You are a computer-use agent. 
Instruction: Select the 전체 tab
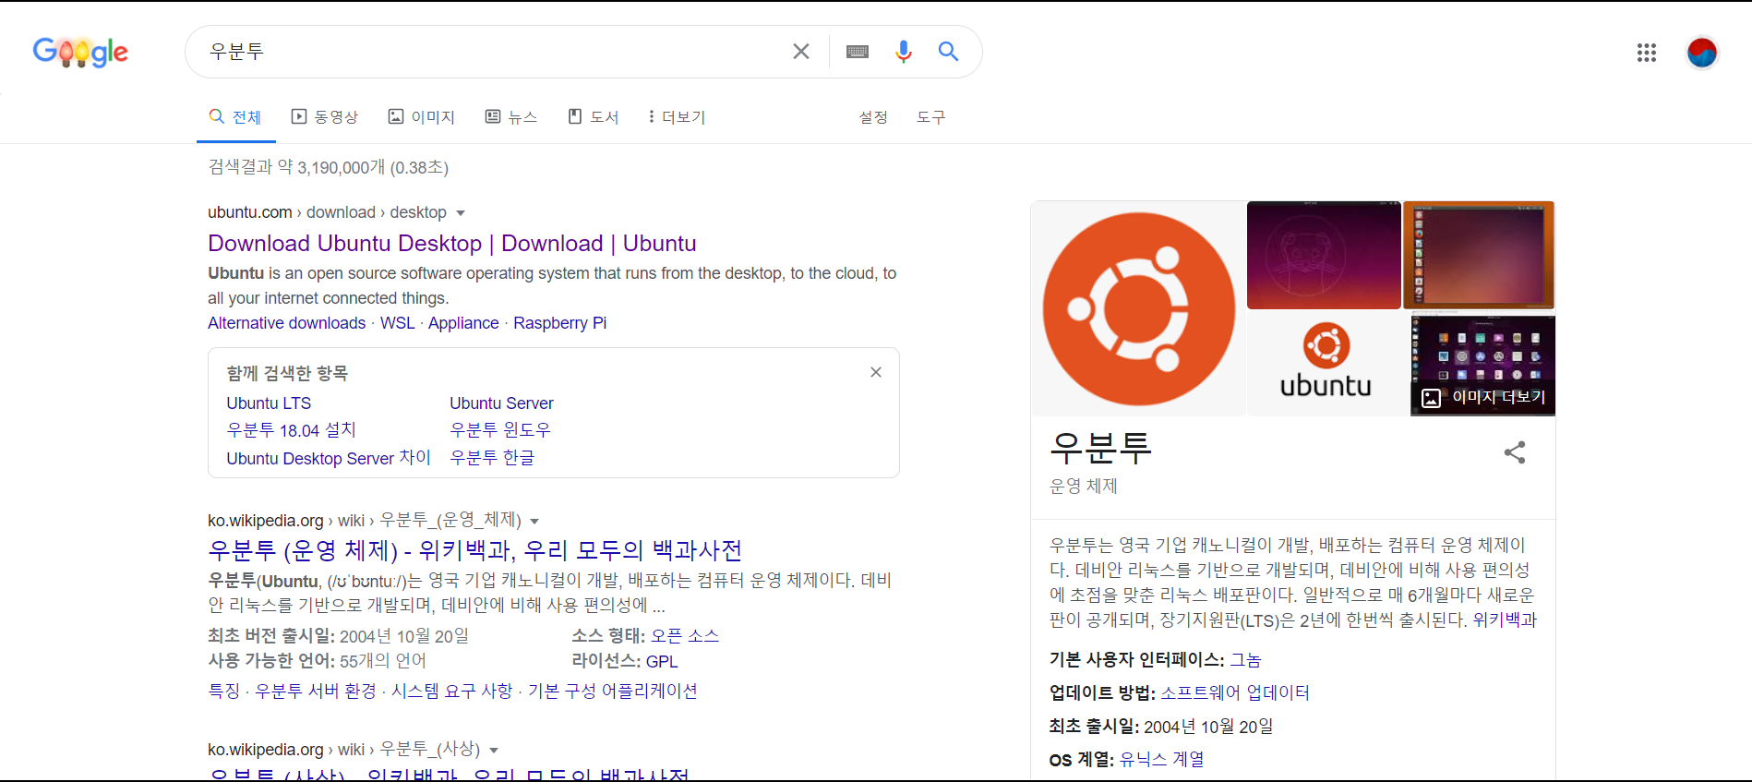tap(235, 117)
